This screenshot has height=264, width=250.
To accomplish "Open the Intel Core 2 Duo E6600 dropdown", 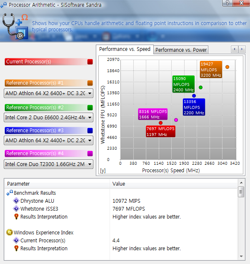I will 48,117.
